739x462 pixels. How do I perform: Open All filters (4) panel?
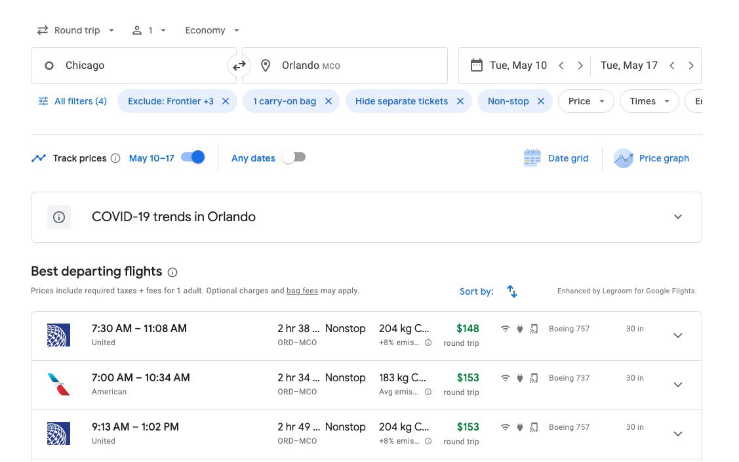pos(72,101)
